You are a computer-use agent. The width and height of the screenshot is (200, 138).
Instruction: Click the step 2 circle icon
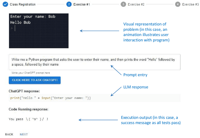69,4
